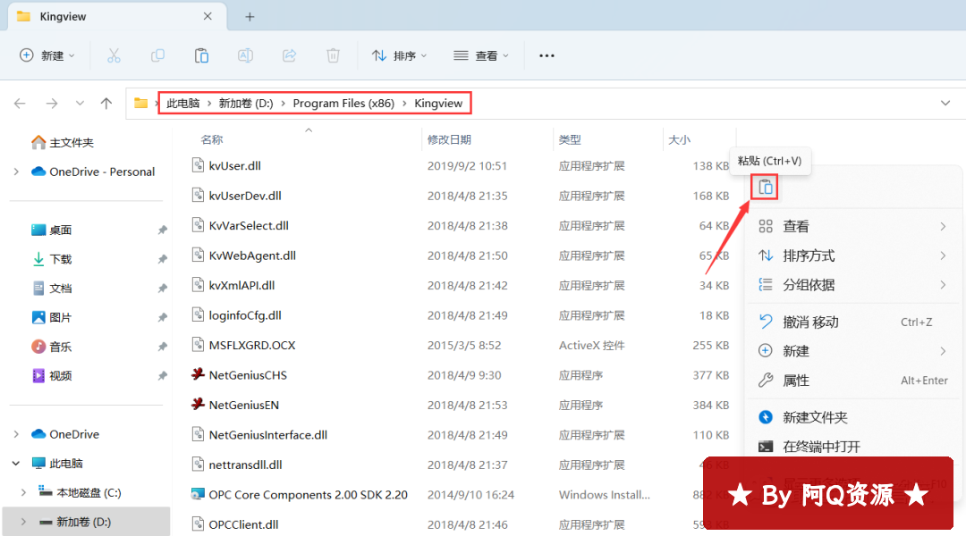Image resolution: width=966 pixels, height=536 pixels.
Task: Collapse the 此电脑 tree node
Action: click(16, 464)
